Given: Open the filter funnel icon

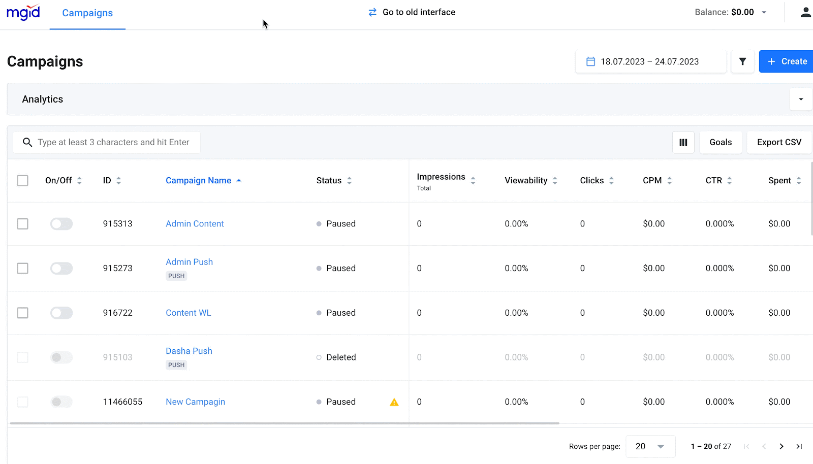Looking at the screenshot, I should pyautogui.click(x=742, y=61).
